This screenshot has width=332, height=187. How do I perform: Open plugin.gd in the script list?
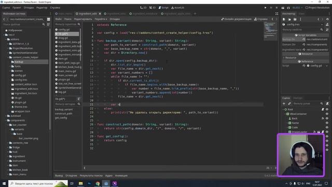click(x=64, y=79)
